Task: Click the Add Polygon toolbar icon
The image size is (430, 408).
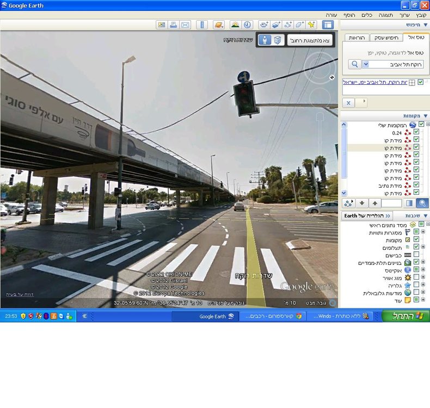Action: pyautogui.click(x=299, y=25)
